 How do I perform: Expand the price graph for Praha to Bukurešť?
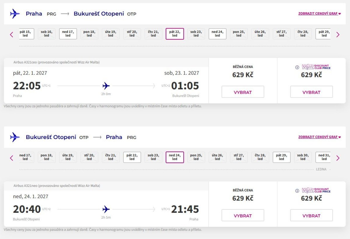pos(319,14)
